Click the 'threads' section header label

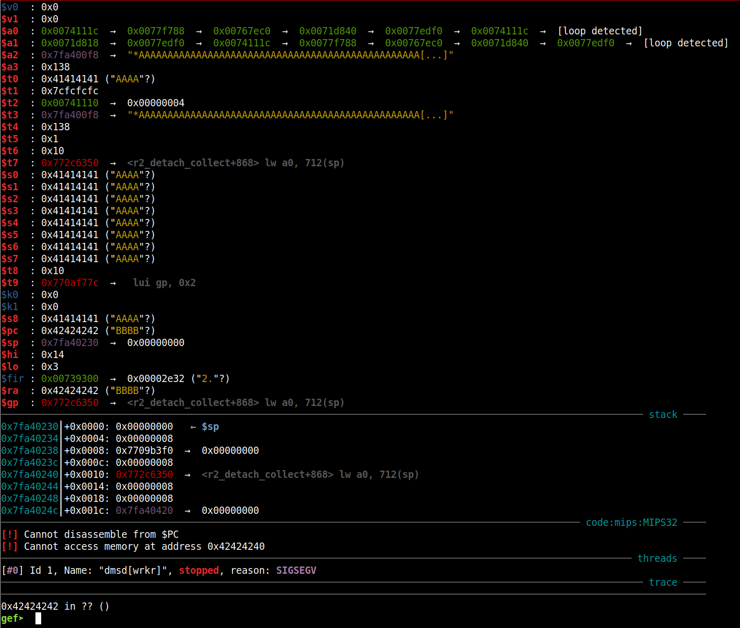657,558
